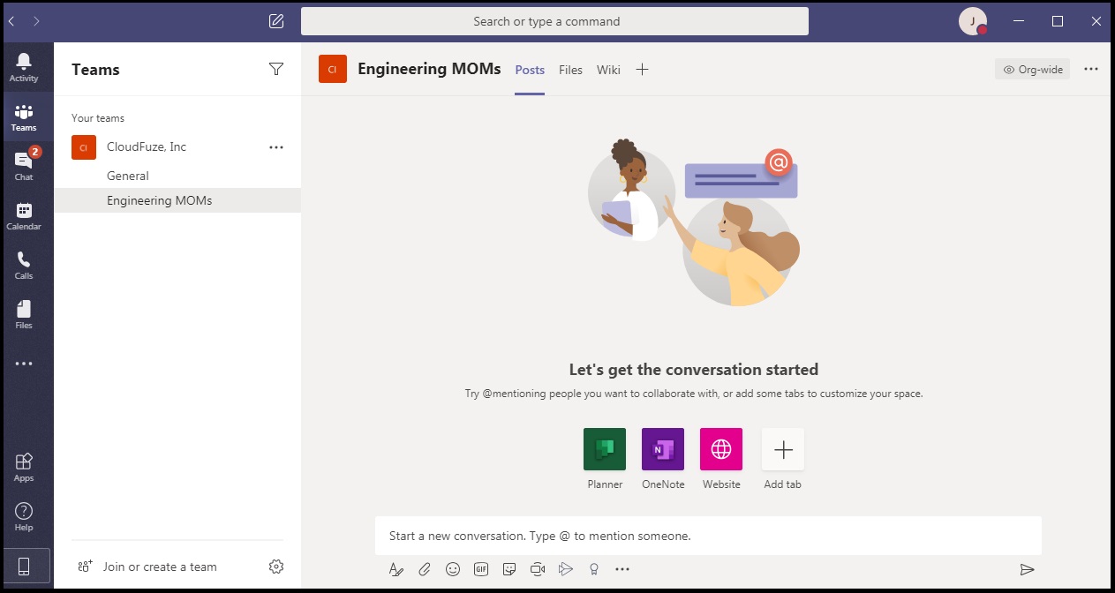The width and height of the screenshot is (1115, 593).
Task: Open the Calls section
Action: 24,265
